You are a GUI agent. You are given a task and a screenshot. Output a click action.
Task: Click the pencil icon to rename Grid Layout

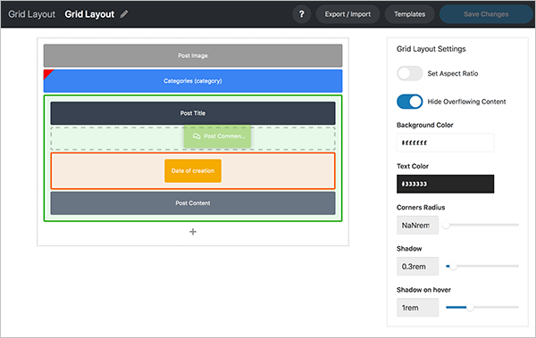[x=124, y=14]
